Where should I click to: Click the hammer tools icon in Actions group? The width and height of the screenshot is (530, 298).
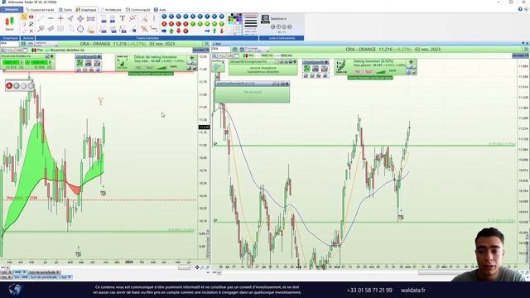(x=31, y=24)
